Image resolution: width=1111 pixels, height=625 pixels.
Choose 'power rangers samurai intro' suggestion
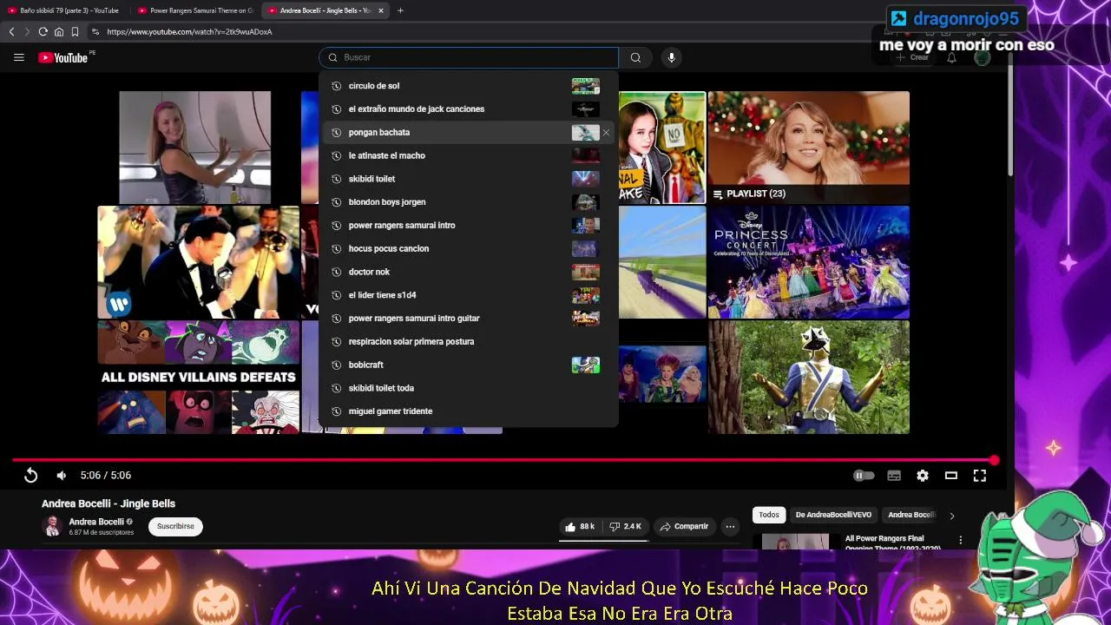click(468, 226)
